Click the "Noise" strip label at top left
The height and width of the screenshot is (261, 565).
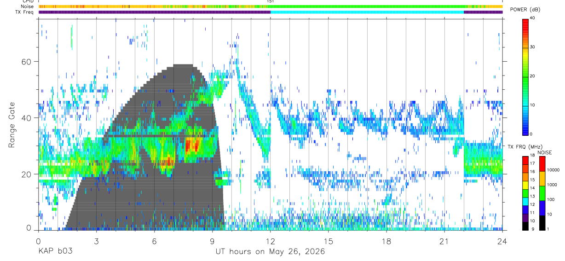pyautogui.click(x=28, y=6)
